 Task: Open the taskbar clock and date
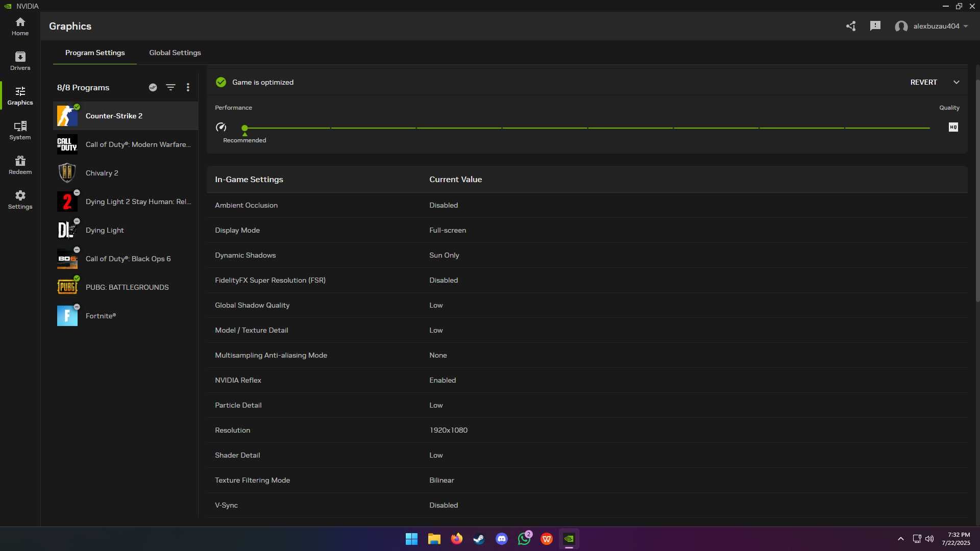click(x=956, y=539)
